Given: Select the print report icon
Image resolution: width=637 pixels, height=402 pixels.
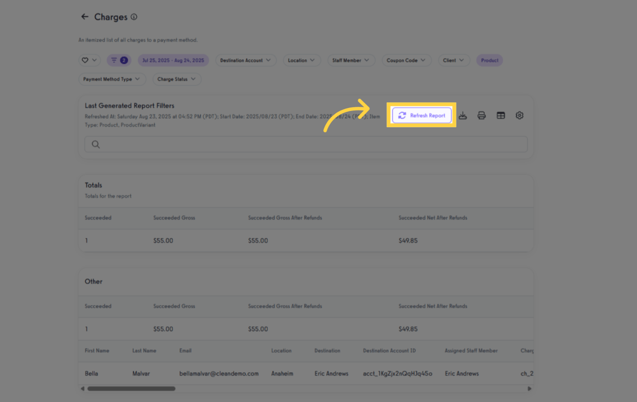Looking at the screenshot, I should (x=481, y=115).
